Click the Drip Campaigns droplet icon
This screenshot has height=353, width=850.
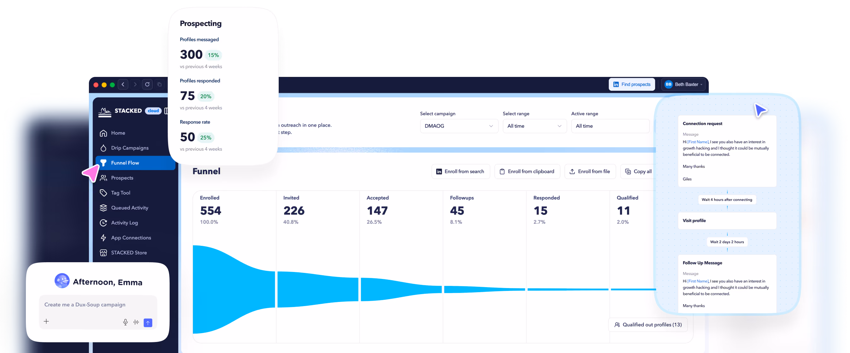[103, 148]
